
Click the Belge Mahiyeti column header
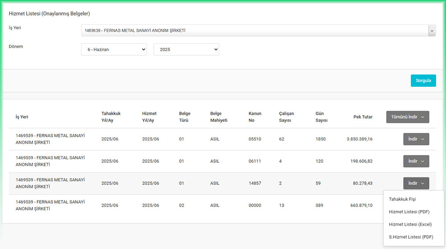pos(219,117)
